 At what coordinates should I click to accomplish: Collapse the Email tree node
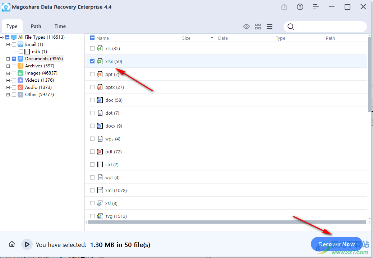coord(8,44)
